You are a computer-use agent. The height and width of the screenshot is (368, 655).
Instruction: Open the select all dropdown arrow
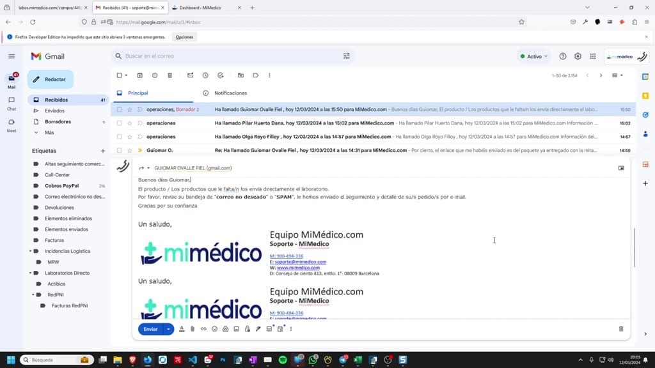[126, 75]
